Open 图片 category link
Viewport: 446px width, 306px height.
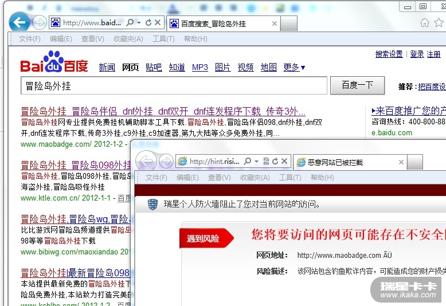[x=223, y=68]
